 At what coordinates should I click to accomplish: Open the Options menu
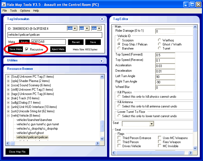[x=25, y=11]
